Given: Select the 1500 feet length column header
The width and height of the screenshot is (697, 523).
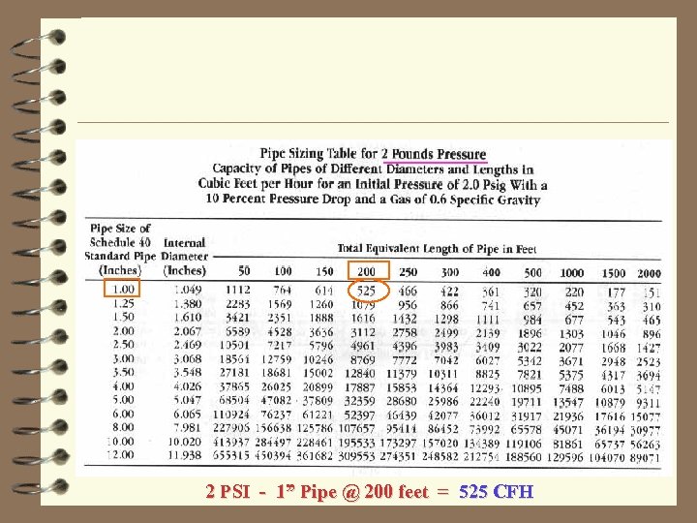Looking at the screenshot, I should (614, 273).
